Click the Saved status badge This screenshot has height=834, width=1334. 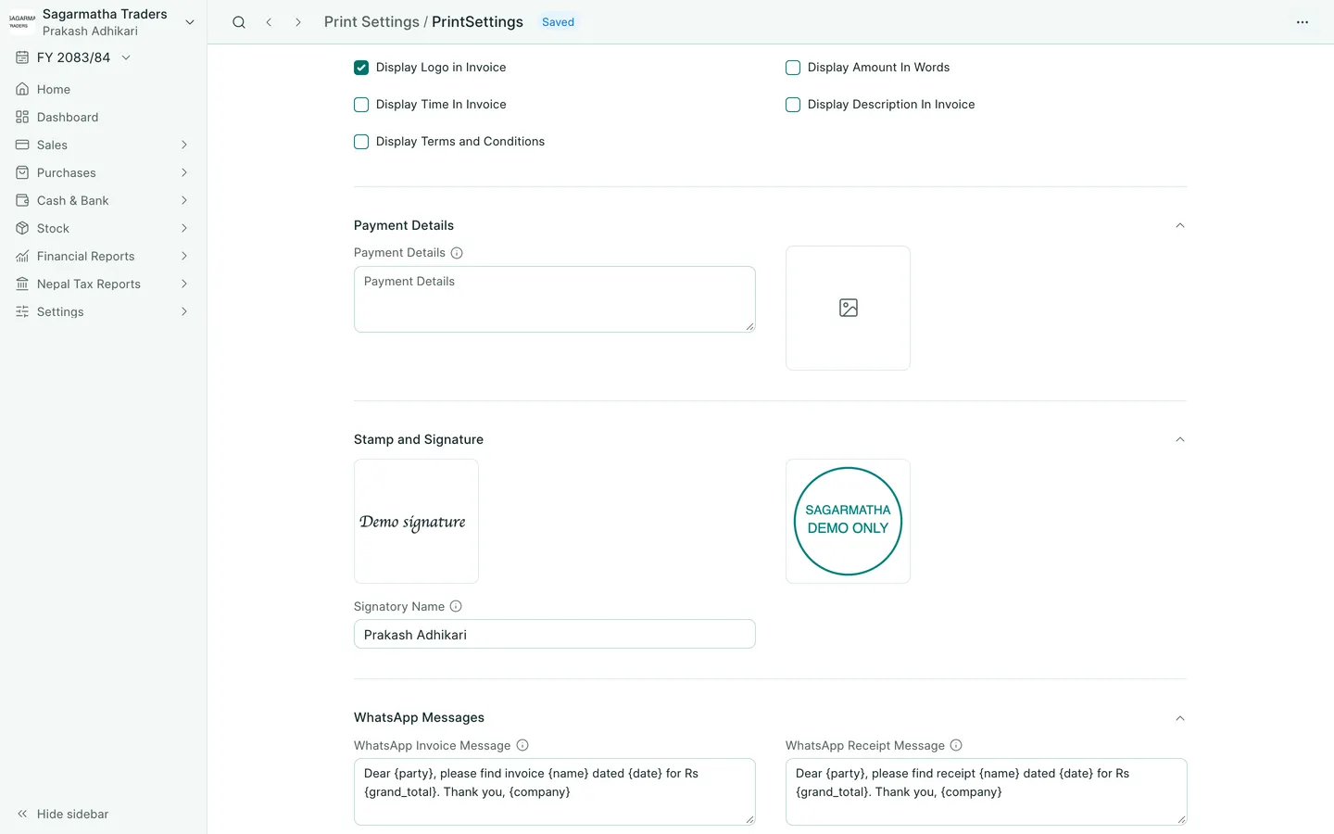pos(558,22)
